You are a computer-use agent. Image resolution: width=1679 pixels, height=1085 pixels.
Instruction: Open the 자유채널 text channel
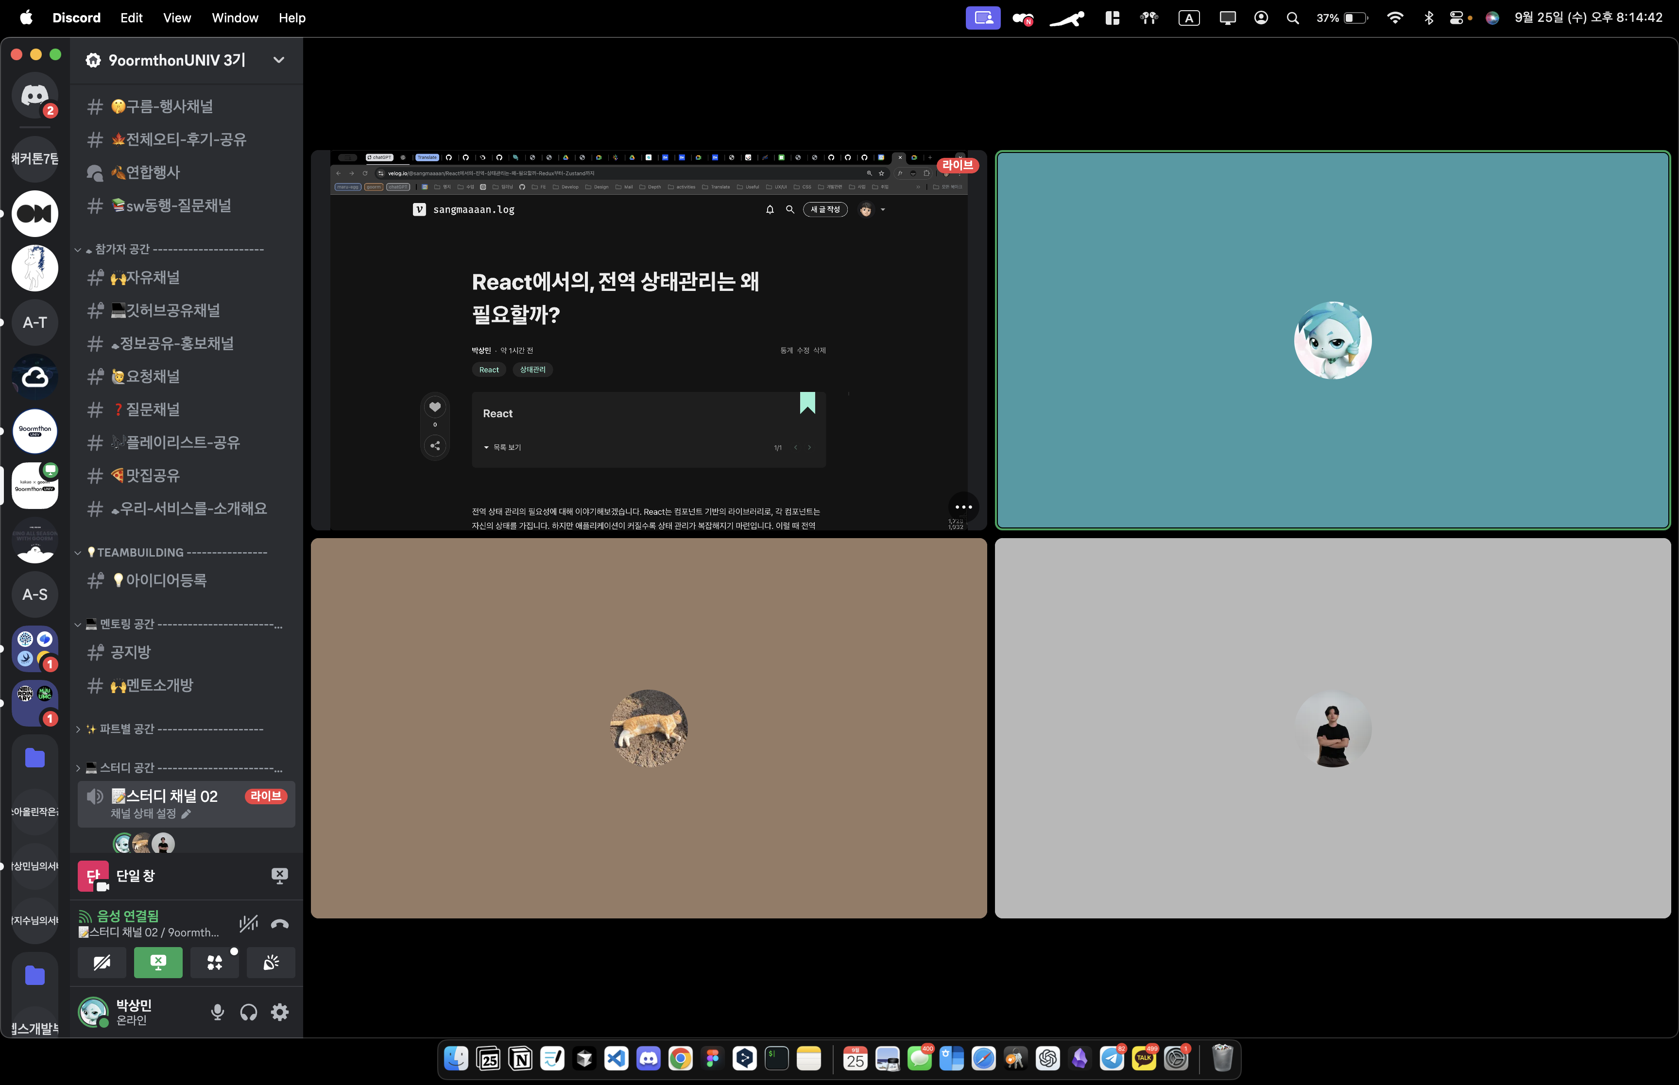pos(152,278)
